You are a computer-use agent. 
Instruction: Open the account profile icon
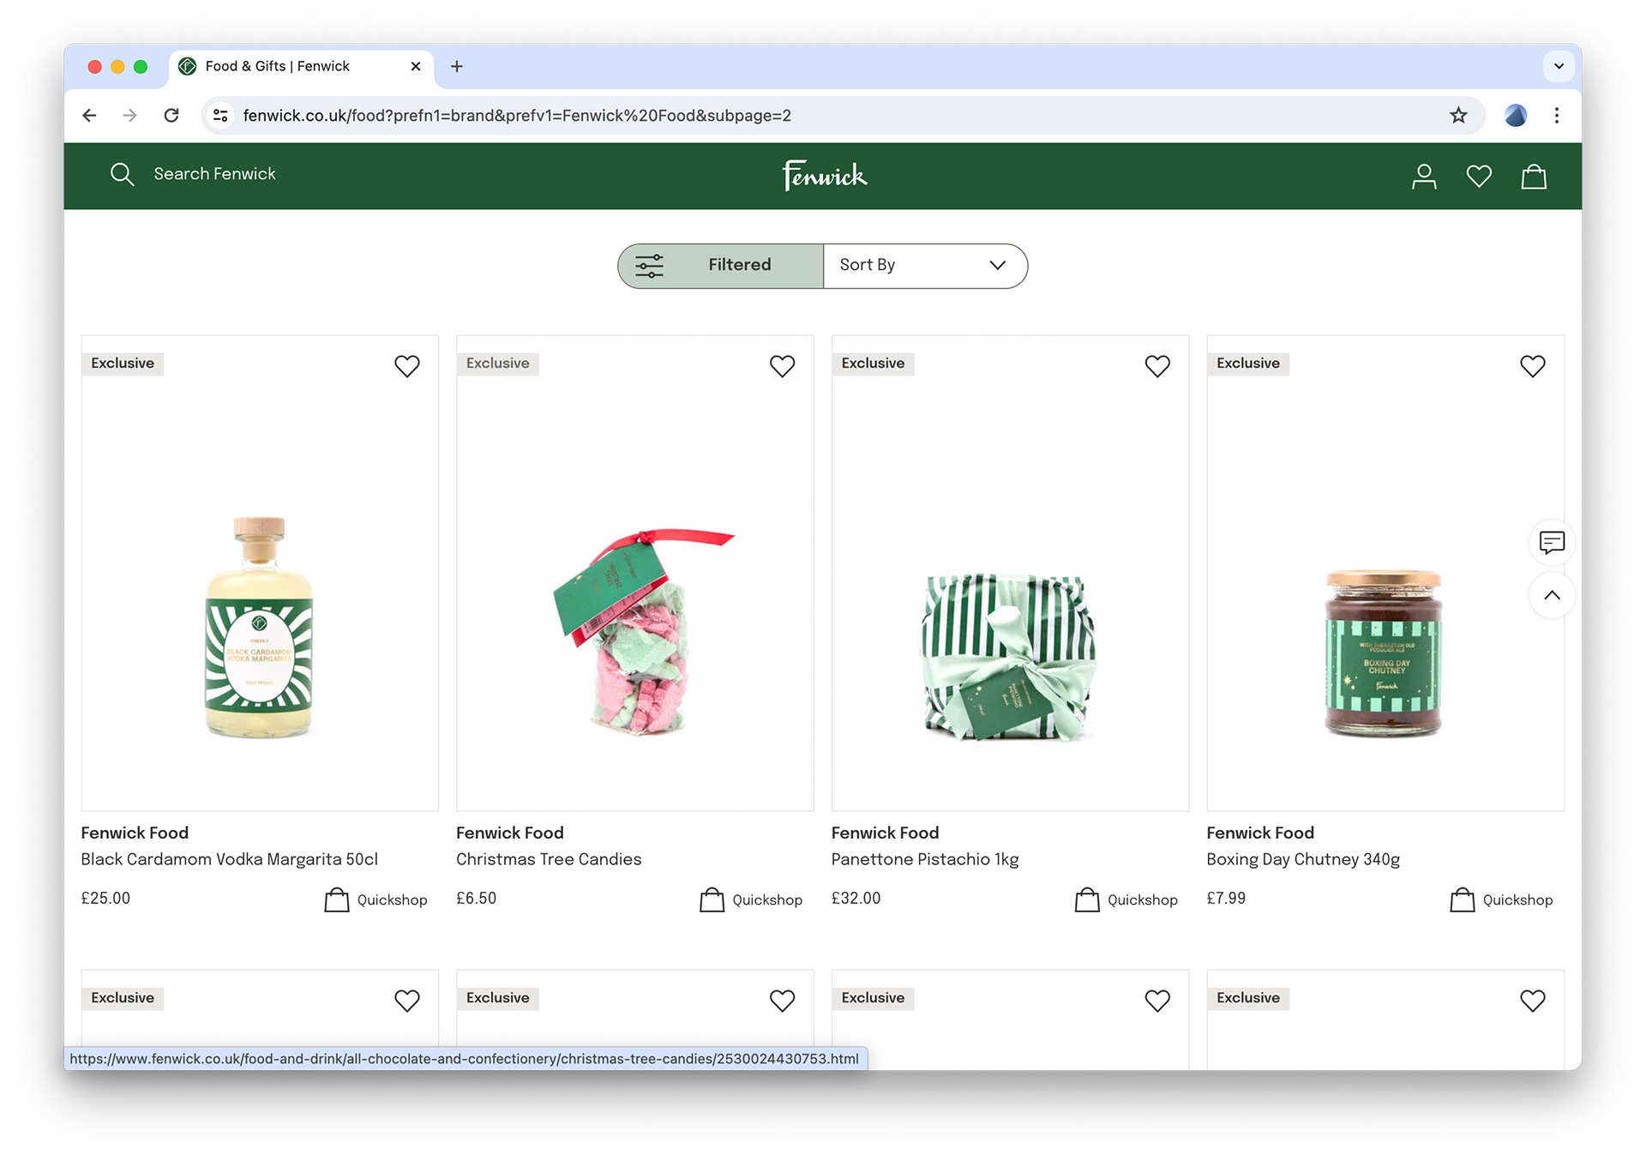(1424, 177)
